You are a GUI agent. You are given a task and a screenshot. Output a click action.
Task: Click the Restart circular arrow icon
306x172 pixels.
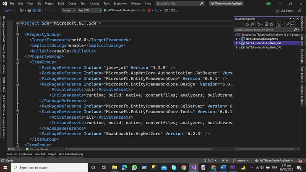coord(157,10)
